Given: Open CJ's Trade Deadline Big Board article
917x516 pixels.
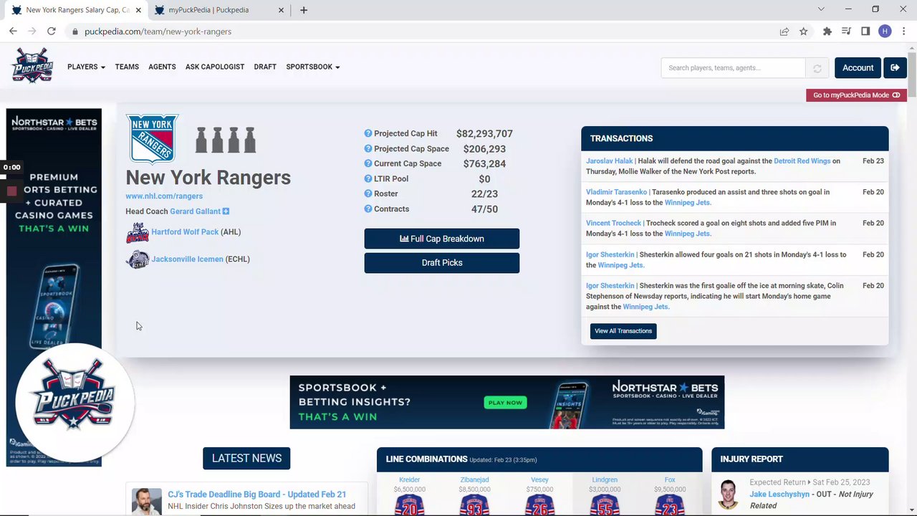Looking at the screenshot, I should 256,494.
